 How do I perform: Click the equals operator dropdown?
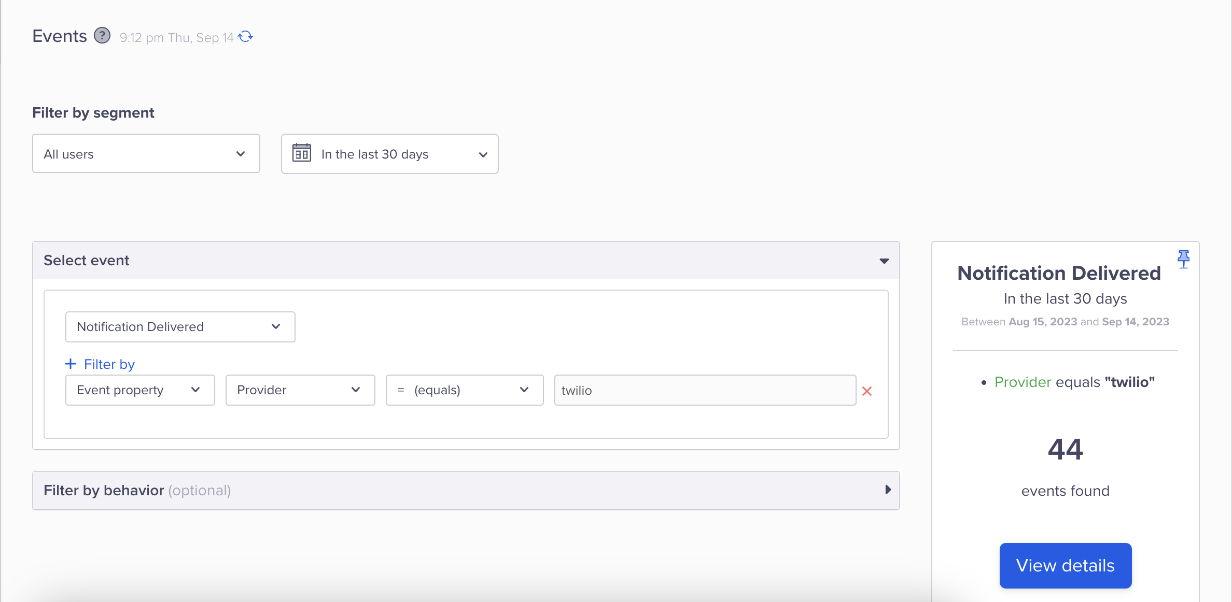point(465,390)
